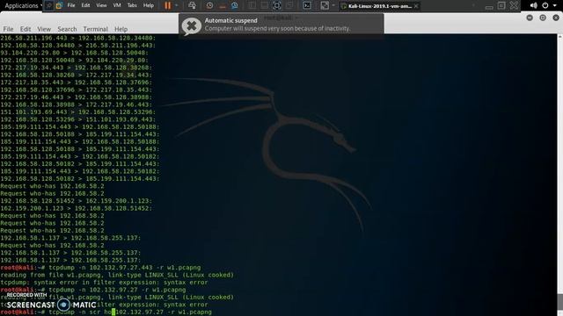
Task: Click line '192.168.58.128.51452 > 162.159.200.1.123:'
Action: click(77, 201)
